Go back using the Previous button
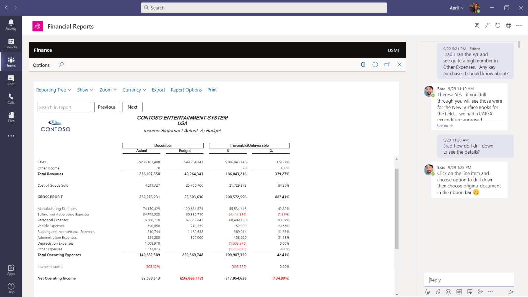 click(x=107, y=107)
